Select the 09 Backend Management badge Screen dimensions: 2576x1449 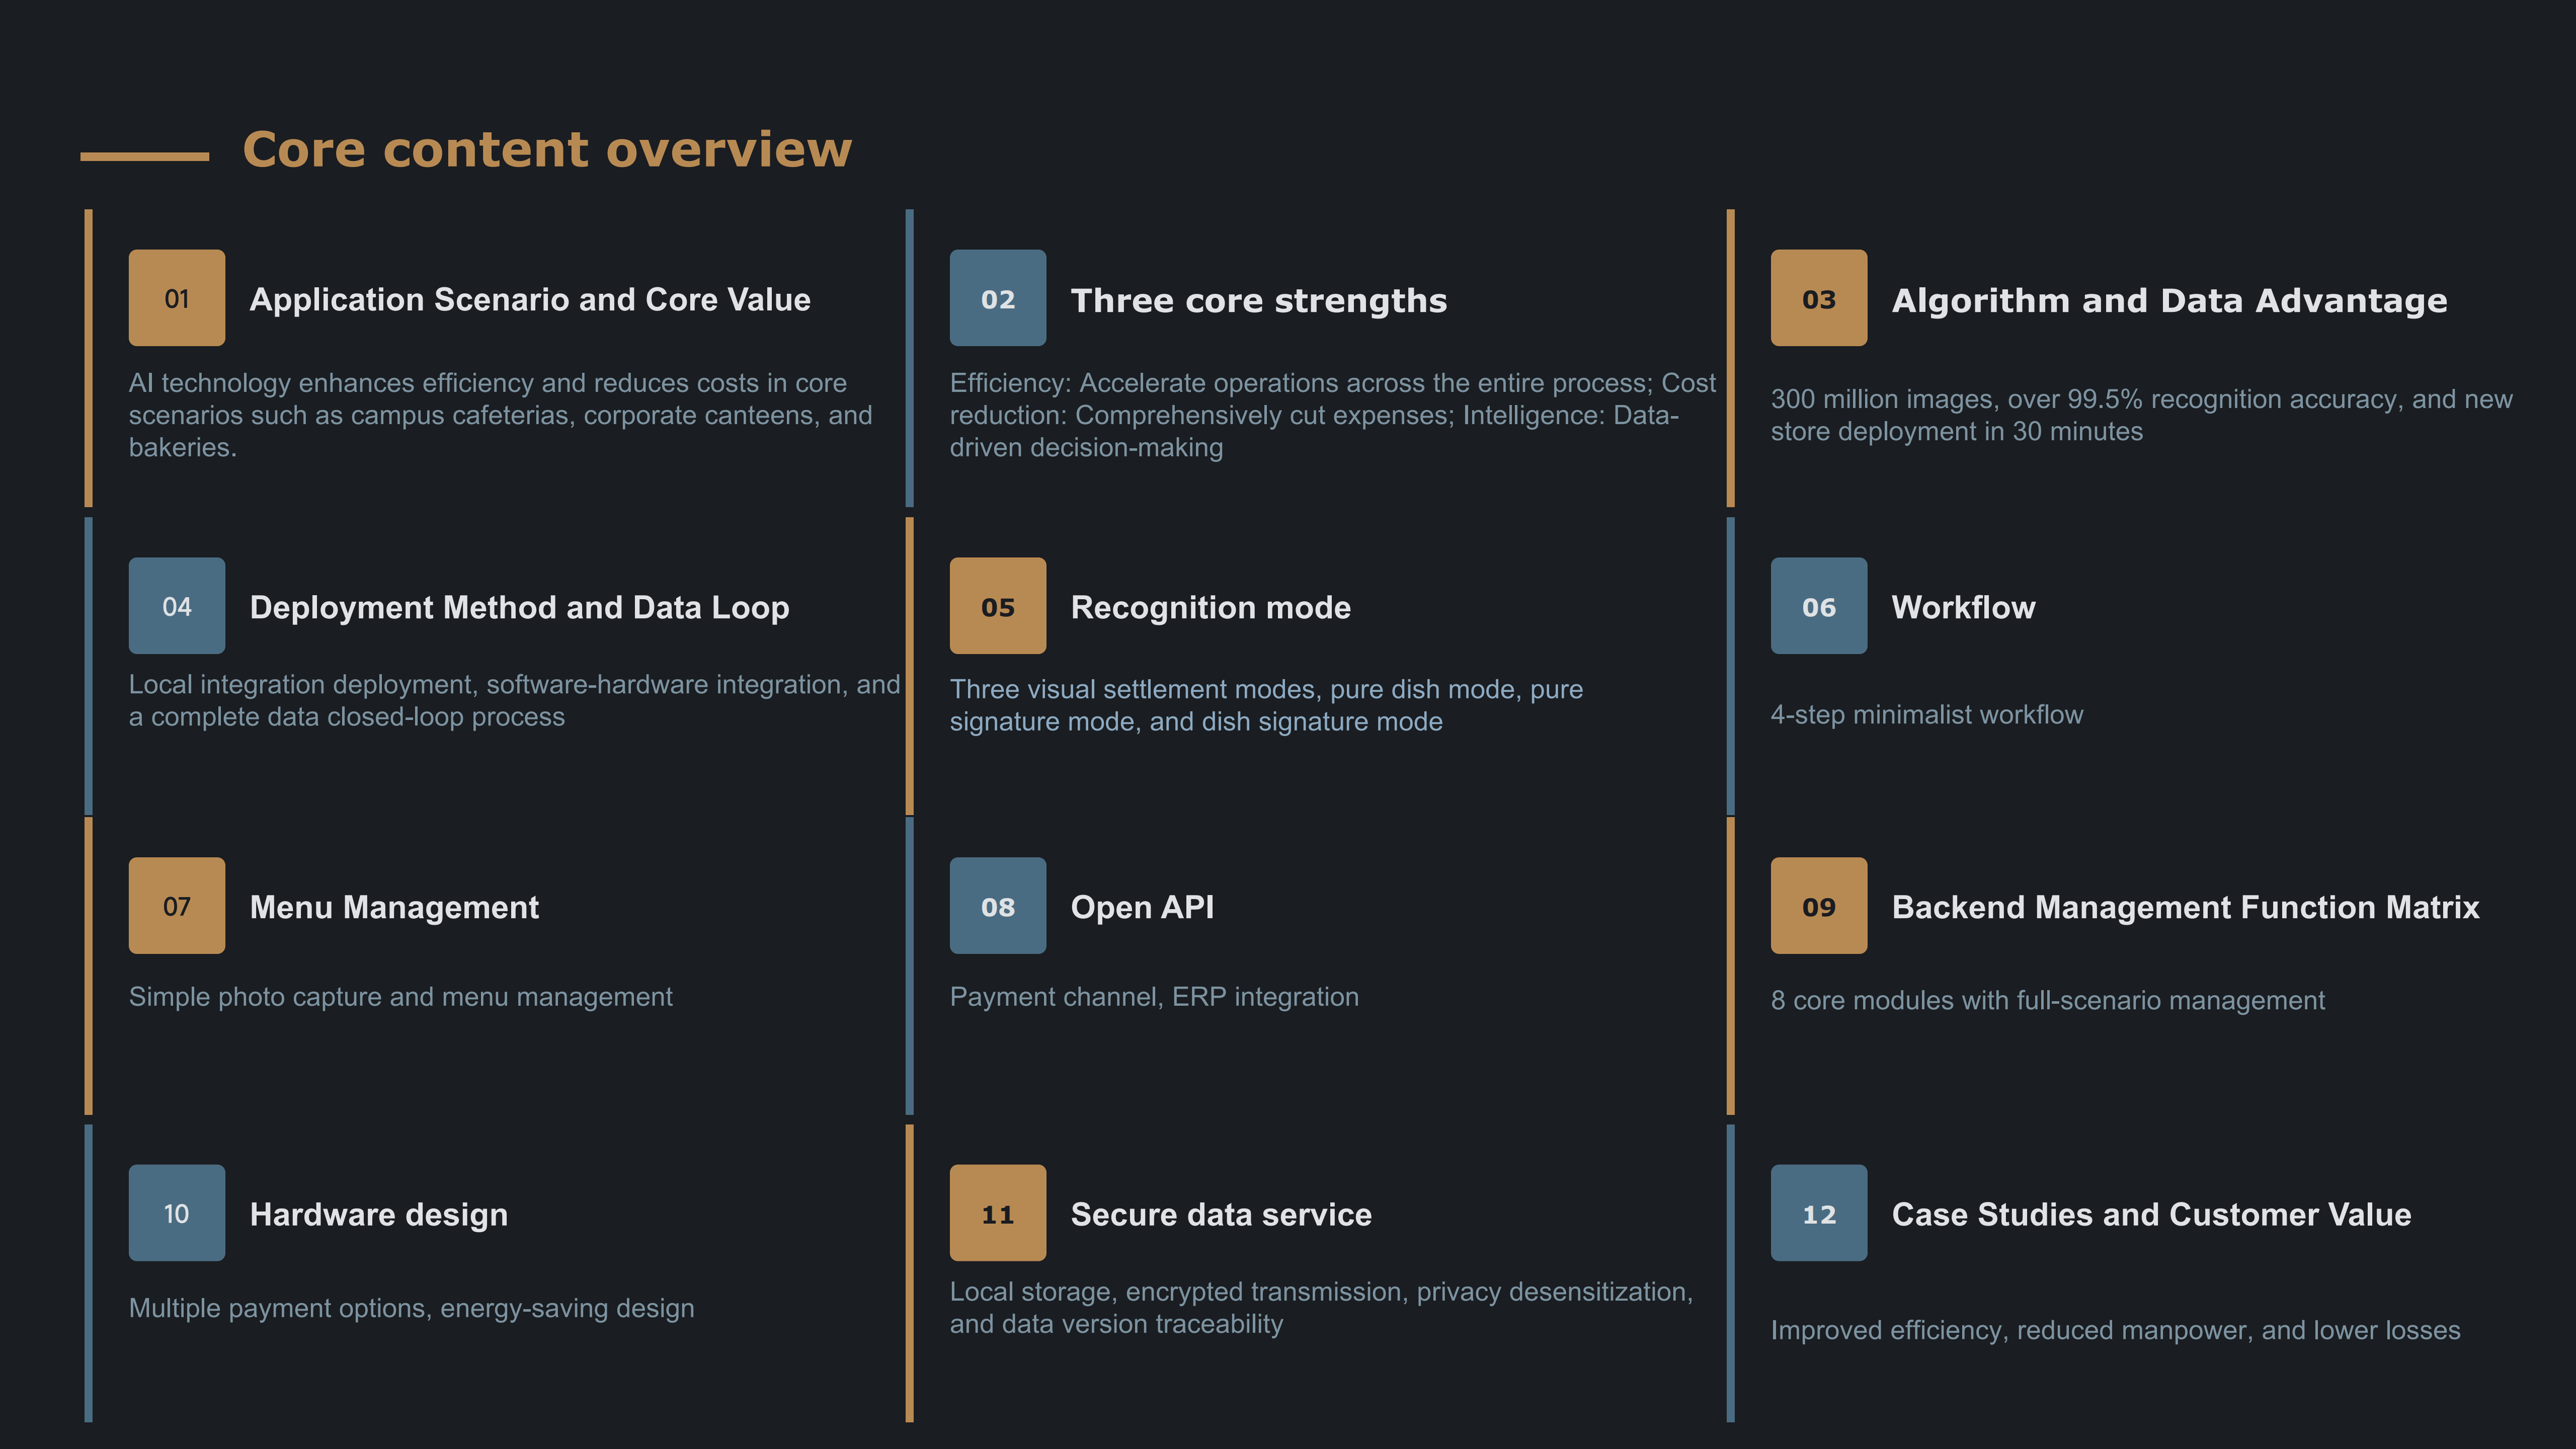[1818, 905]
